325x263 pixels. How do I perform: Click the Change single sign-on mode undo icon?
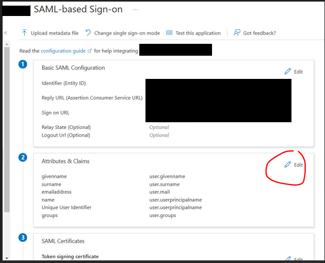tap(88, 32)
